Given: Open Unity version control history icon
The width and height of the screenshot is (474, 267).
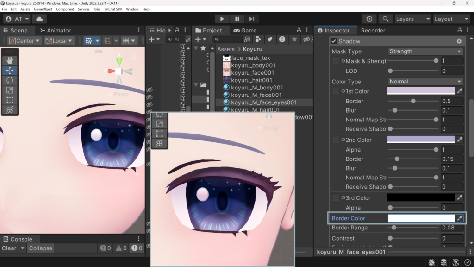Looking at the screenshot, I should [x=369, y=19].
